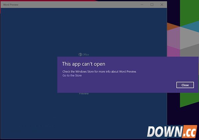Click the Word Preview title bar text
The image size is (199, 140).
(x=11, y=5)
